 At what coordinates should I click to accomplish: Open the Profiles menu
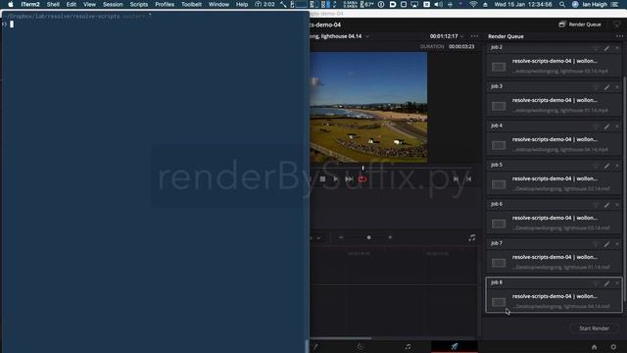(165, 4)
